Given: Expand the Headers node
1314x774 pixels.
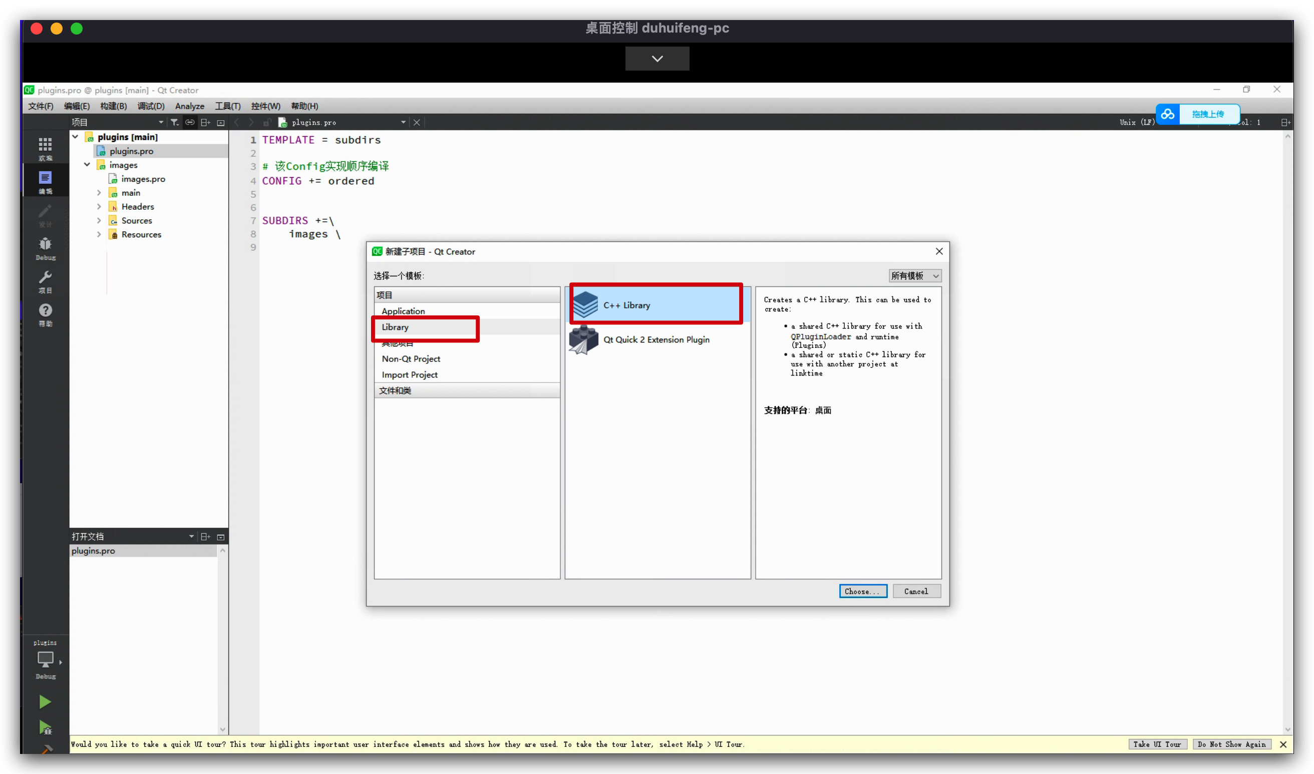Looking at the screenshot, I should pos(99,207).
